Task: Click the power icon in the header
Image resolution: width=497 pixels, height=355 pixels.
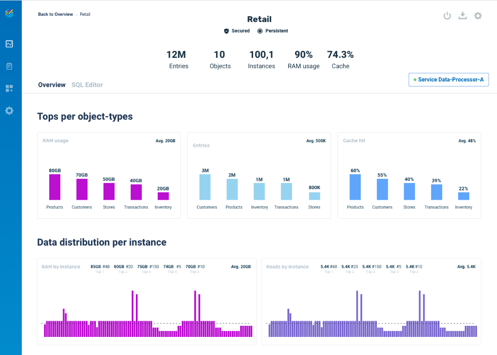Action: (x=447, y=16)
